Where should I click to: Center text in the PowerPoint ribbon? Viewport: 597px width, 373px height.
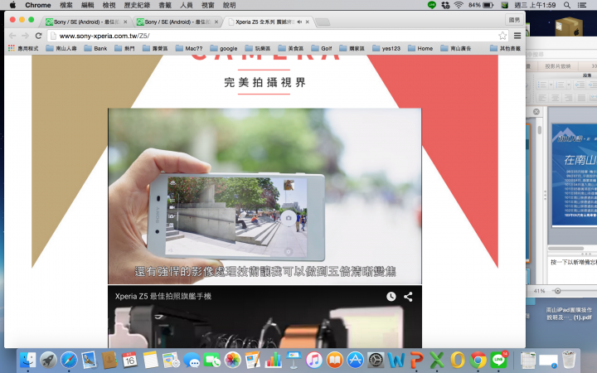(556, 98)
